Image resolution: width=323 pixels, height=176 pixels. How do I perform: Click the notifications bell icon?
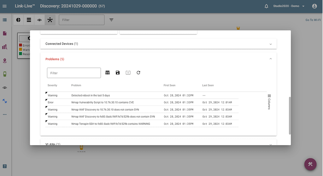pyautogui.click(x=267, y=6)
